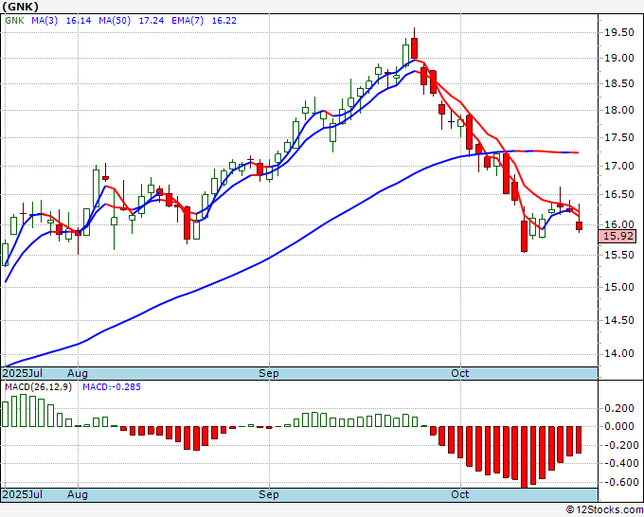This screenshot has width=644, height=517.
Task: Click the 14.00 price axis label
Action: (x=619, y=353)
